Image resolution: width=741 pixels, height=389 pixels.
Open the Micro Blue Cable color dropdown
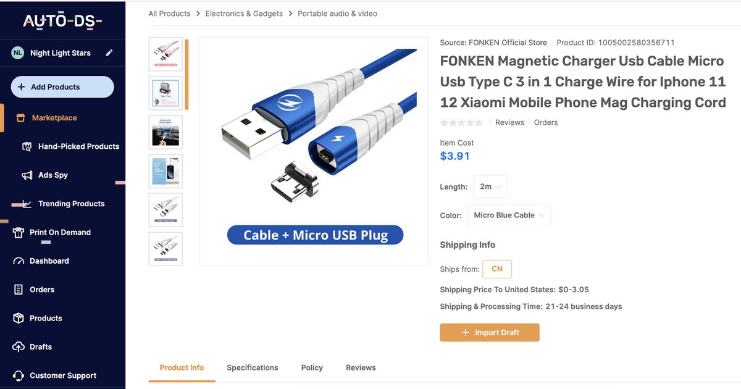[x=509, y=215]
